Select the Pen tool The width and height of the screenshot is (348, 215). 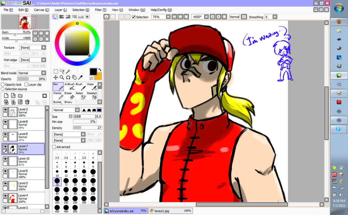pos(58,86)
